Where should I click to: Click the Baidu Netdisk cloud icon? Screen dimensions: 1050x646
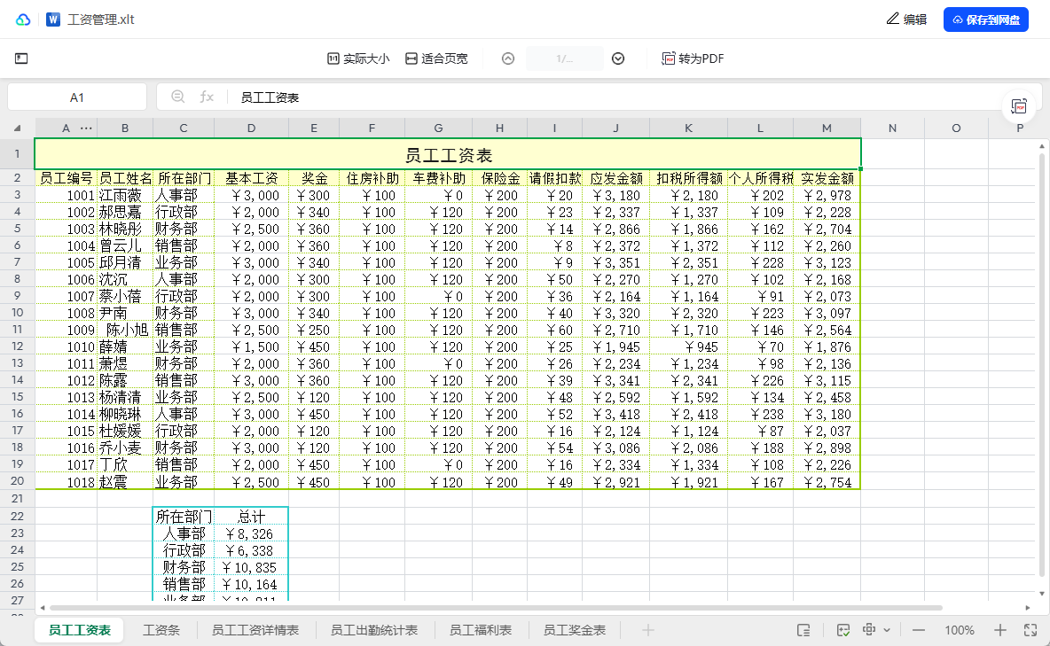pyautogui.click(x=23, y=19)
